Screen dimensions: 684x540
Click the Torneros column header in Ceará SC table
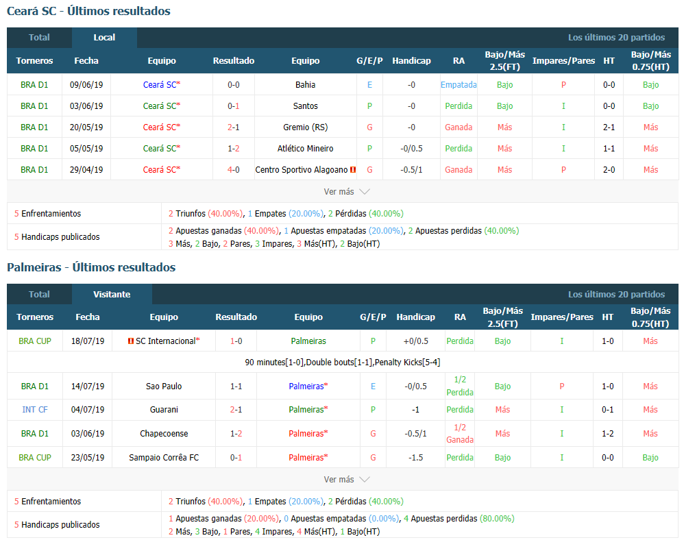[34, 60]
